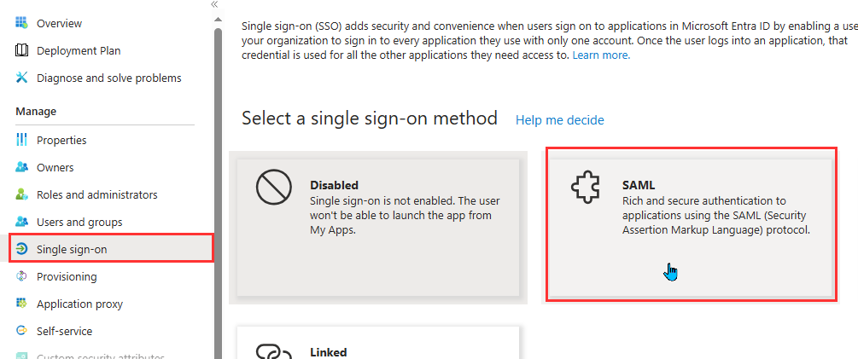Image resolution: width=858 pixels, height=359 pixels.
Task: Select the Disabled sign-on method card
Action: [378, 228]
